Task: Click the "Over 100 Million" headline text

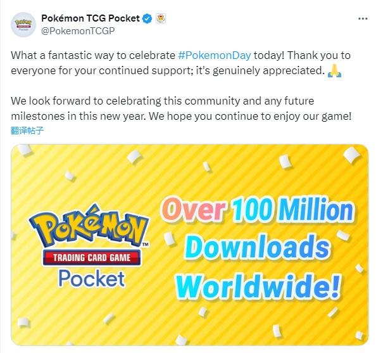Action: tap(258, 209)
